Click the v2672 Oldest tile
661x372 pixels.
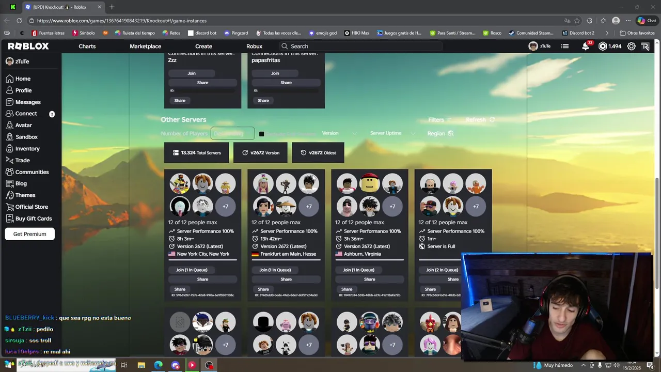click(x=318, y=152)
